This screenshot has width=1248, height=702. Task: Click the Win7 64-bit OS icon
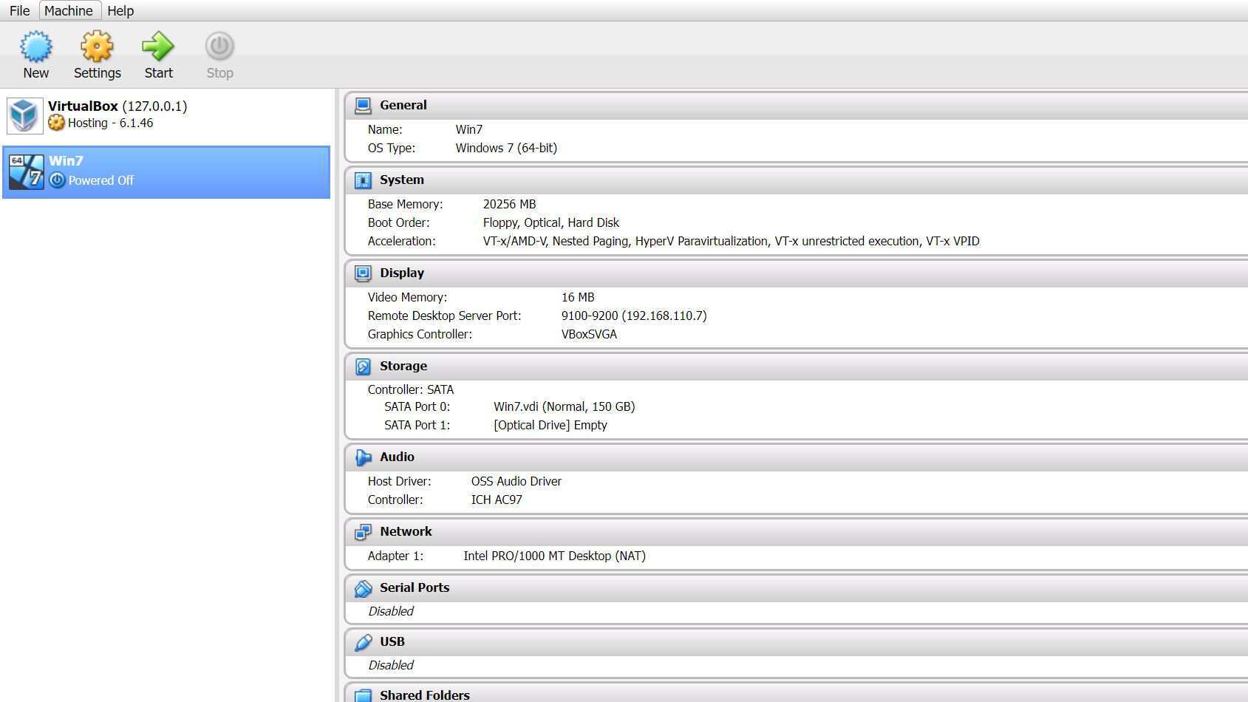tap(26, 171)
